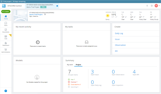Open the Demo Trial Project link
The width and height of the screenshot is (161, 94).
[x=36, y=15]
